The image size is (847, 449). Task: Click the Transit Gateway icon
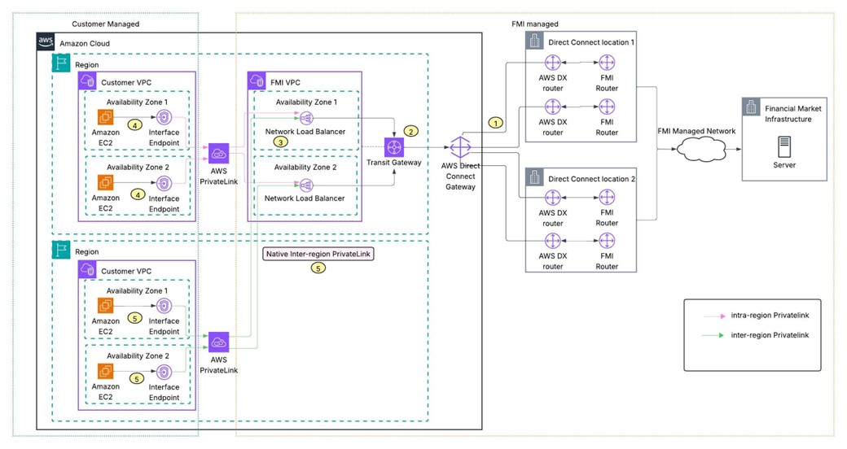click(x=395, y=147)
